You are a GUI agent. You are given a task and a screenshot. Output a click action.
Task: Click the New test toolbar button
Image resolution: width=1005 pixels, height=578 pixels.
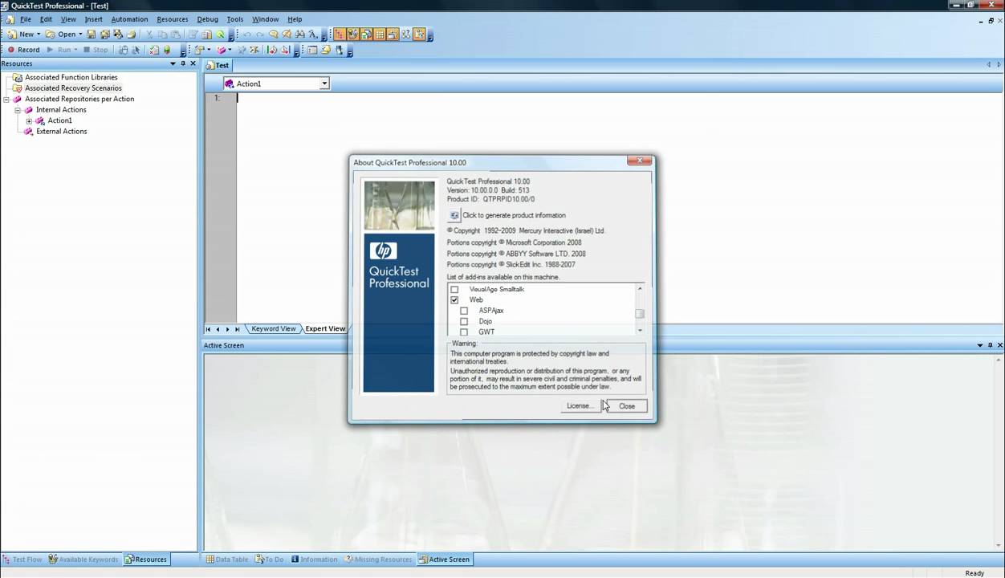click(x=21, y=35)
